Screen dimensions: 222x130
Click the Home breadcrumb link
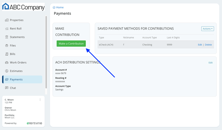pyautogui.click(x=60, y=7)
